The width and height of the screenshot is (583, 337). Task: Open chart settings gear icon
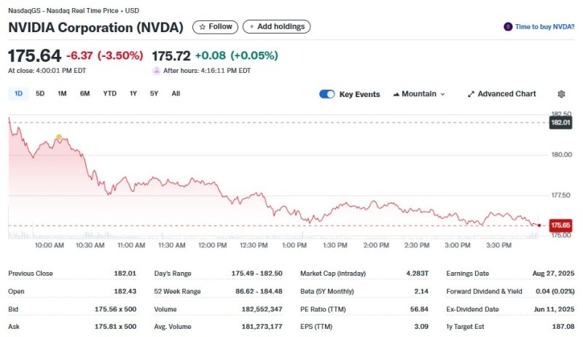(x=561, y=94)
